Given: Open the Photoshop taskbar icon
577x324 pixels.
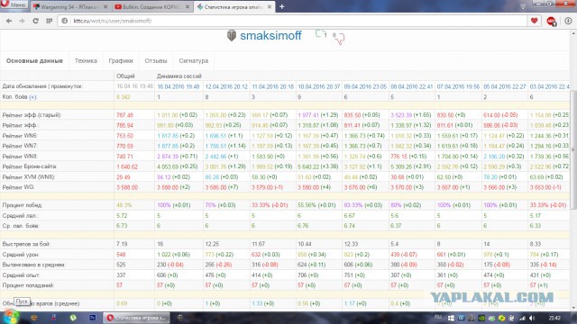Looking at the screenshot, I should (92, 318).
